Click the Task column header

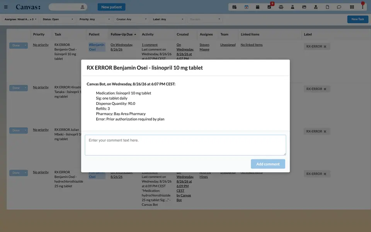(x=58, y=34)
